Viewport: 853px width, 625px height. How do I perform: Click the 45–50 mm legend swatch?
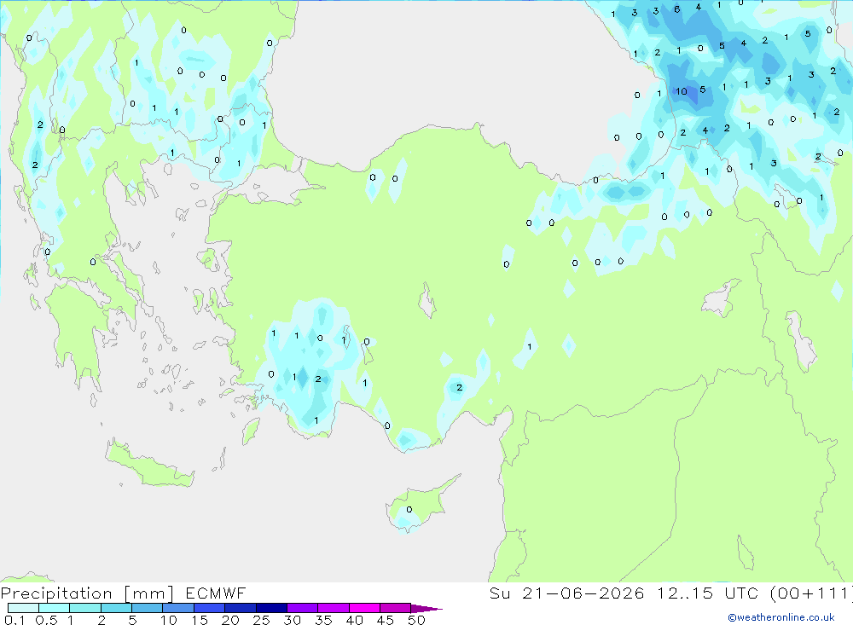click(396, 608)
